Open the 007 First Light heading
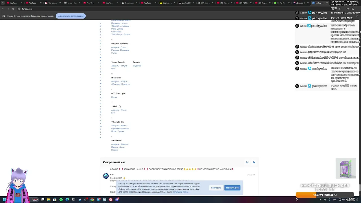 pyautogui.click(x=118, y=94)
